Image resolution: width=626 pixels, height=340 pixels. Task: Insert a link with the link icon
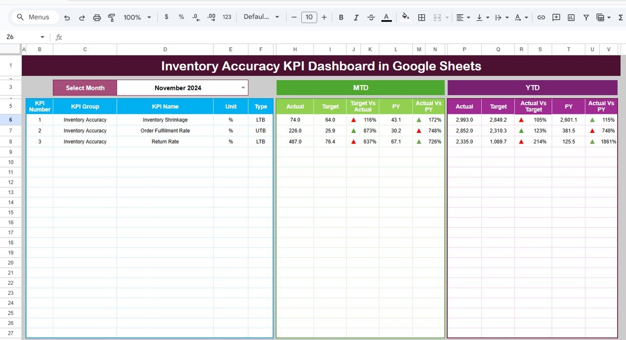coord(541,17)
